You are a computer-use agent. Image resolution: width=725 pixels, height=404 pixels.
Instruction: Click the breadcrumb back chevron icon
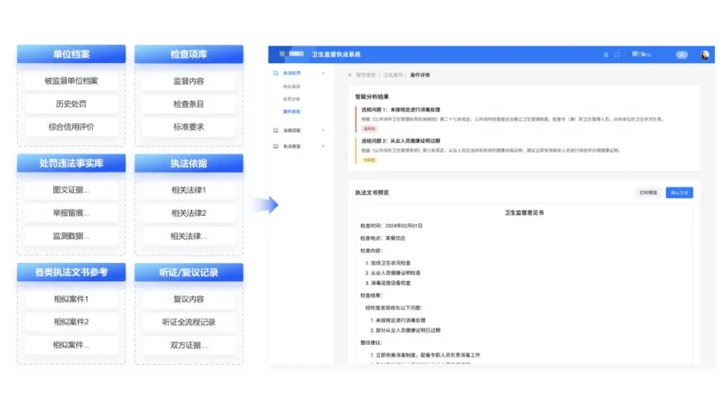(x=350, y=75)
